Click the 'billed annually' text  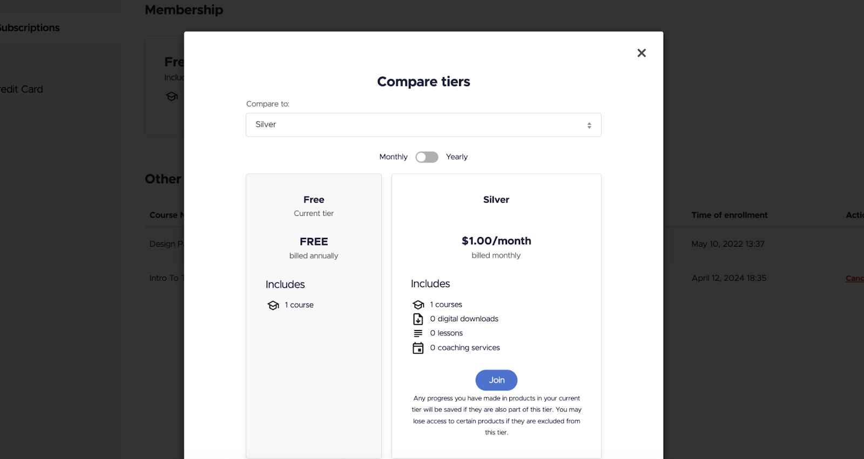[x=314, y=256]
